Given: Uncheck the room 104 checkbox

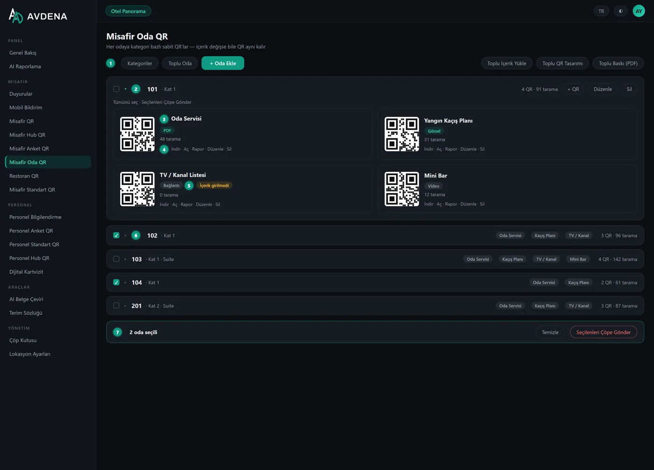Looking at the screenshot, I should point(116,282).
